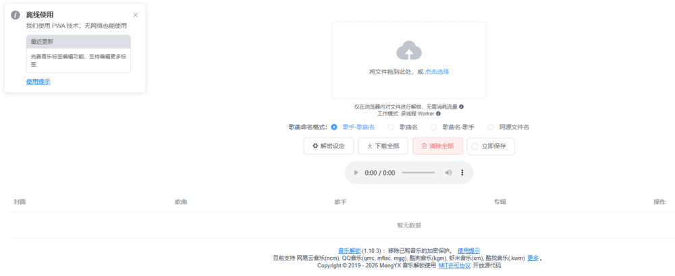Click 歌曲 column header

(181, 202)
